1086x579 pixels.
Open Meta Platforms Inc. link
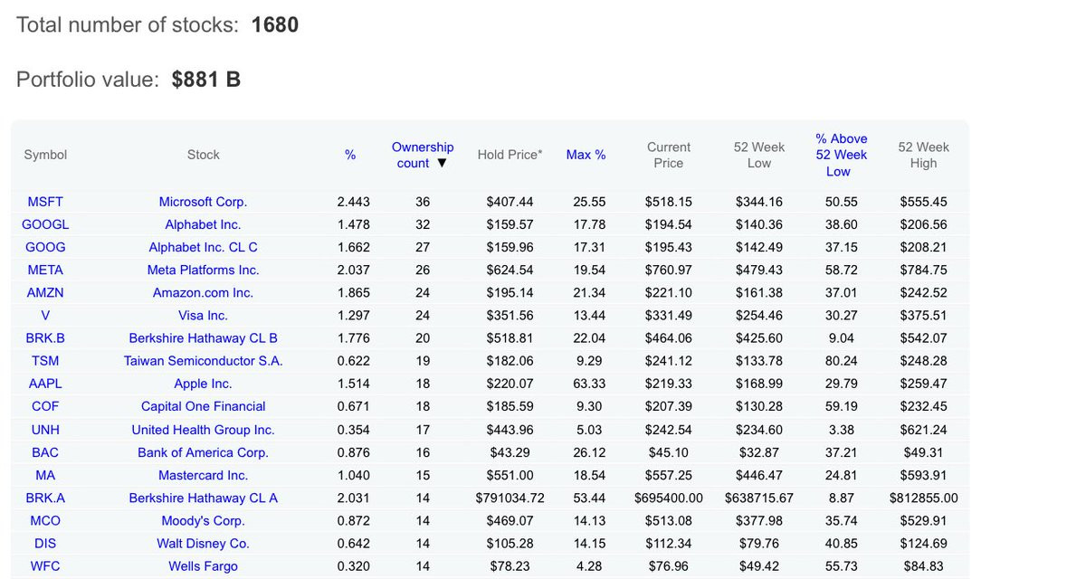click(203, 270)
